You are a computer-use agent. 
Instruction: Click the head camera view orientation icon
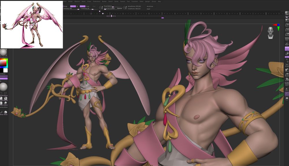[271, 33]
